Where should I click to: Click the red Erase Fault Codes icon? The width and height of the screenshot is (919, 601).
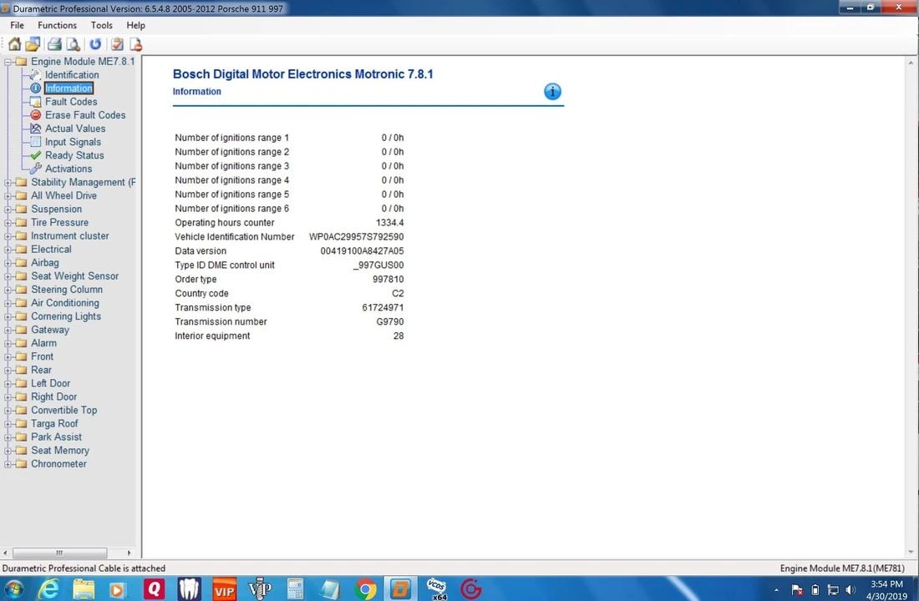tap(36, 115)
